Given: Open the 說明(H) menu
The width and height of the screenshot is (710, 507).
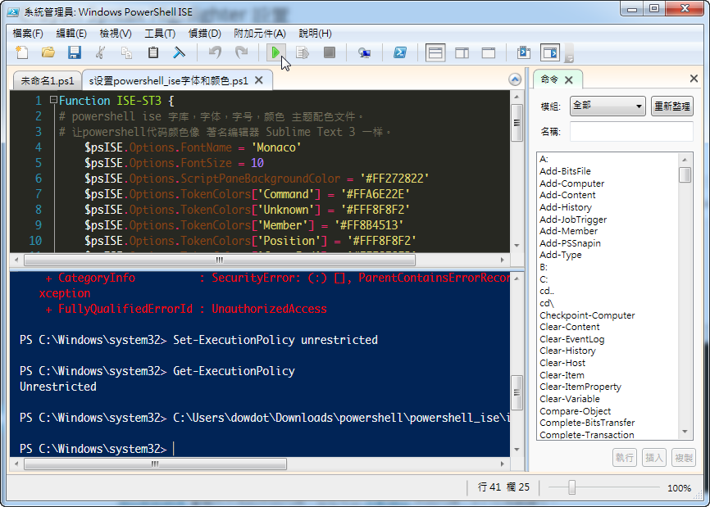Looking at the screenshot, I should [315, 33].
